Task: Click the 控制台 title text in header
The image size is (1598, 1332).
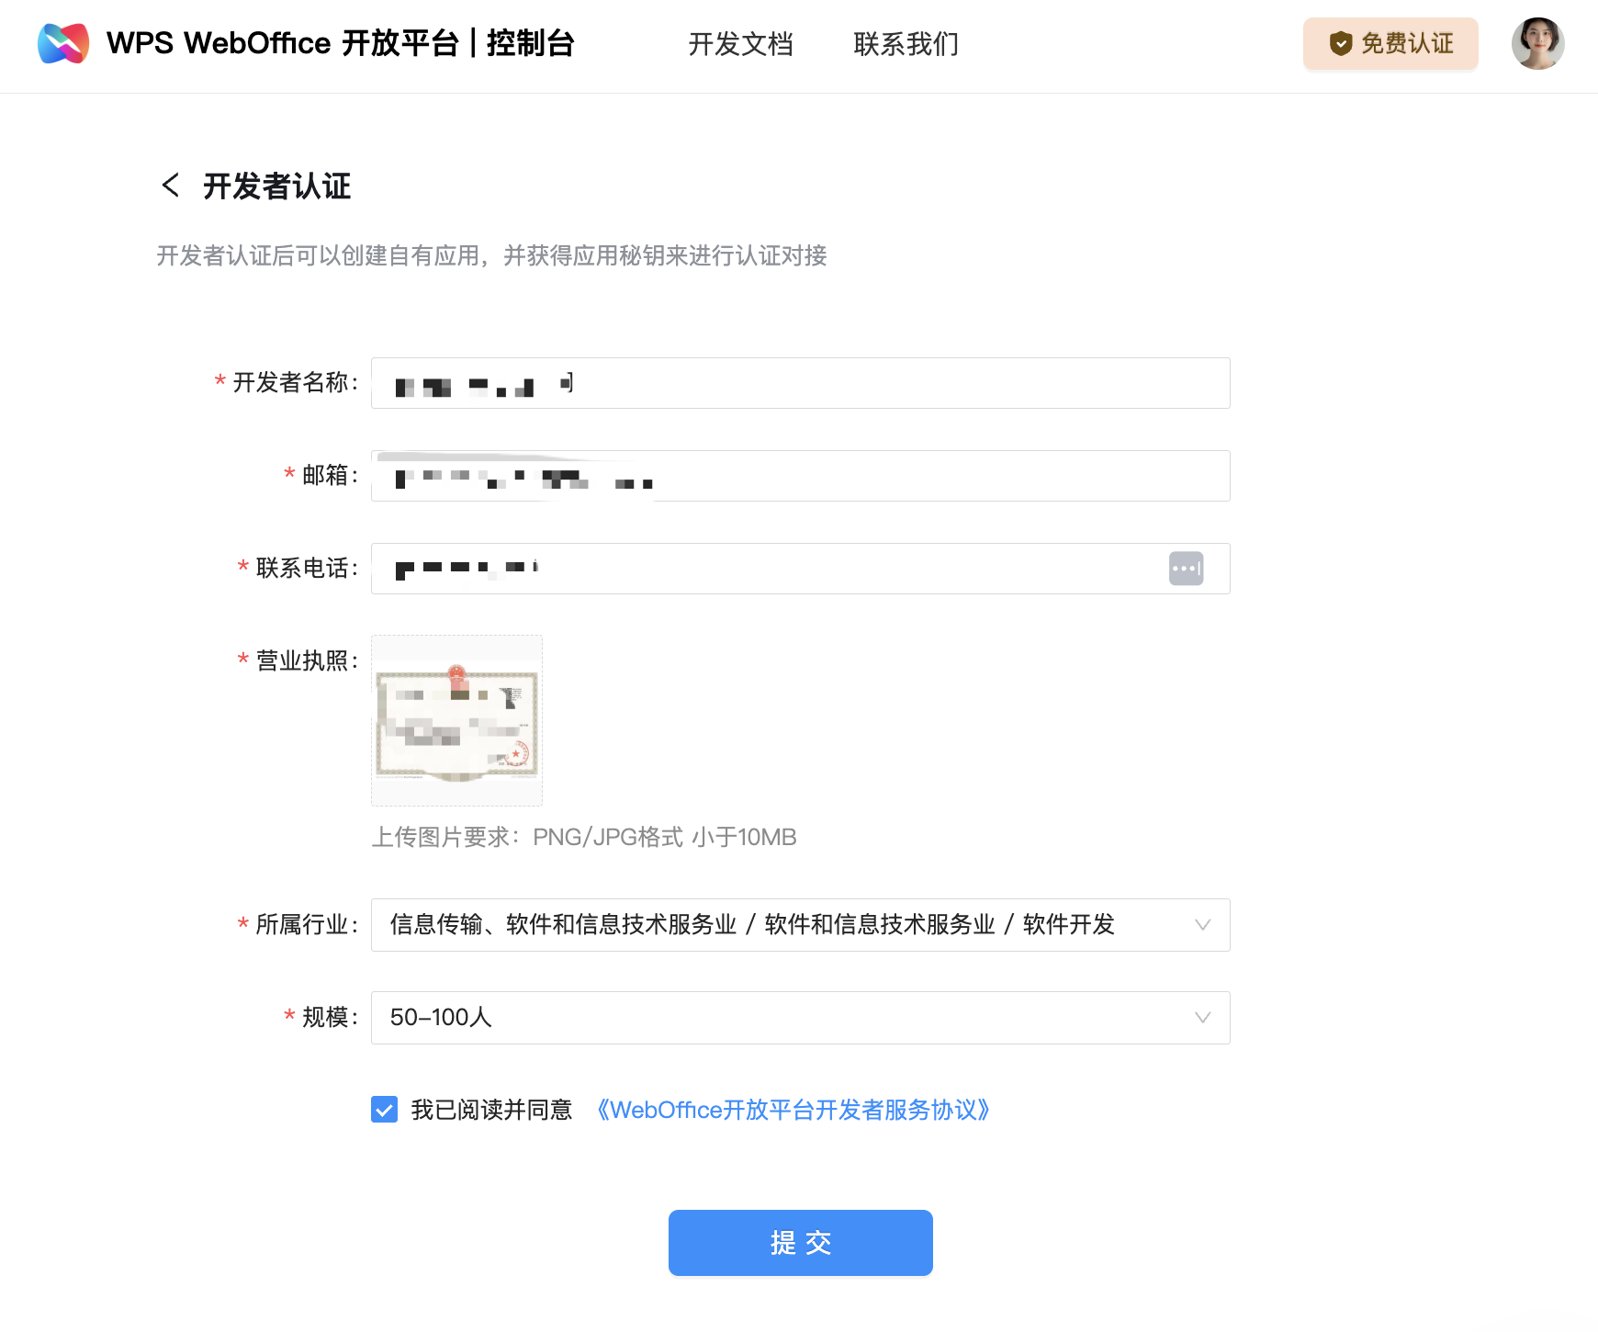Action: [530, 43]
